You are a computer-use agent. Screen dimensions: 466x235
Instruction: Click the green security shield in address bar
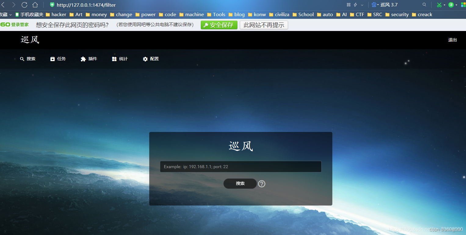52,5
